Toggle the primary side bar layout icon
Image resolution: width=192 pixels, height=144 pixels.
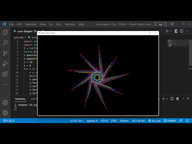point(156,24)
